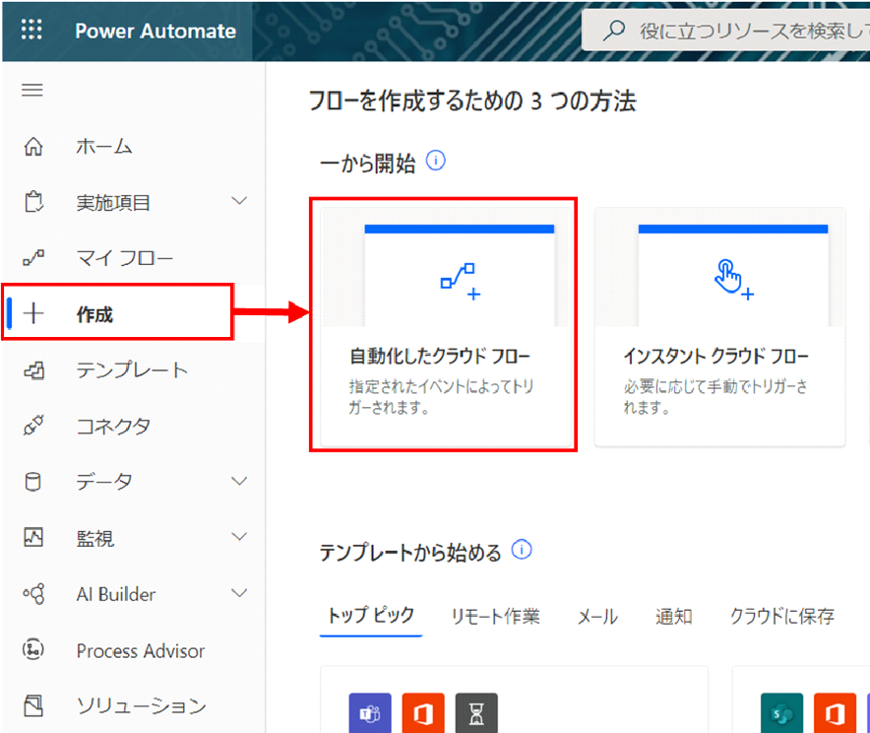Screen dimensions: 870x733
Task: Click the ソリューション icon
Action: click(x=33, y=705)
